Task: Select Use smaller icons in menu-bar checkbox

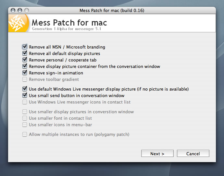Action: (x=25, y=125)
